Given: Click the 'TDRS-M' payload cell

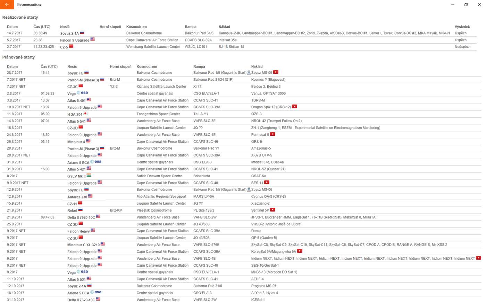Looking at the screenshot, I should point(258,100).
